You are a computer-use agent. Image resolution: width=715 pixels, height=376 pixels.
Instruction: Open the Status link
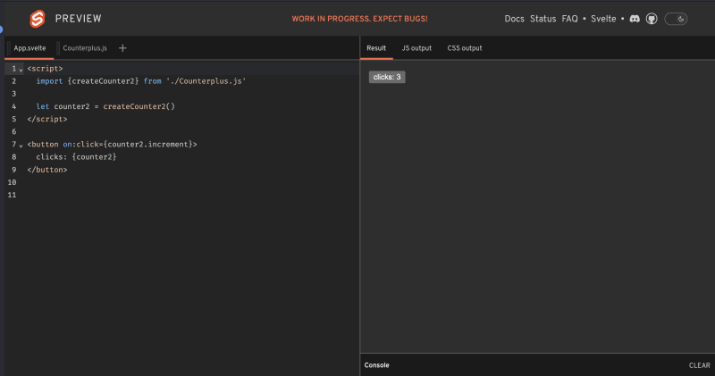coord(543,19)
